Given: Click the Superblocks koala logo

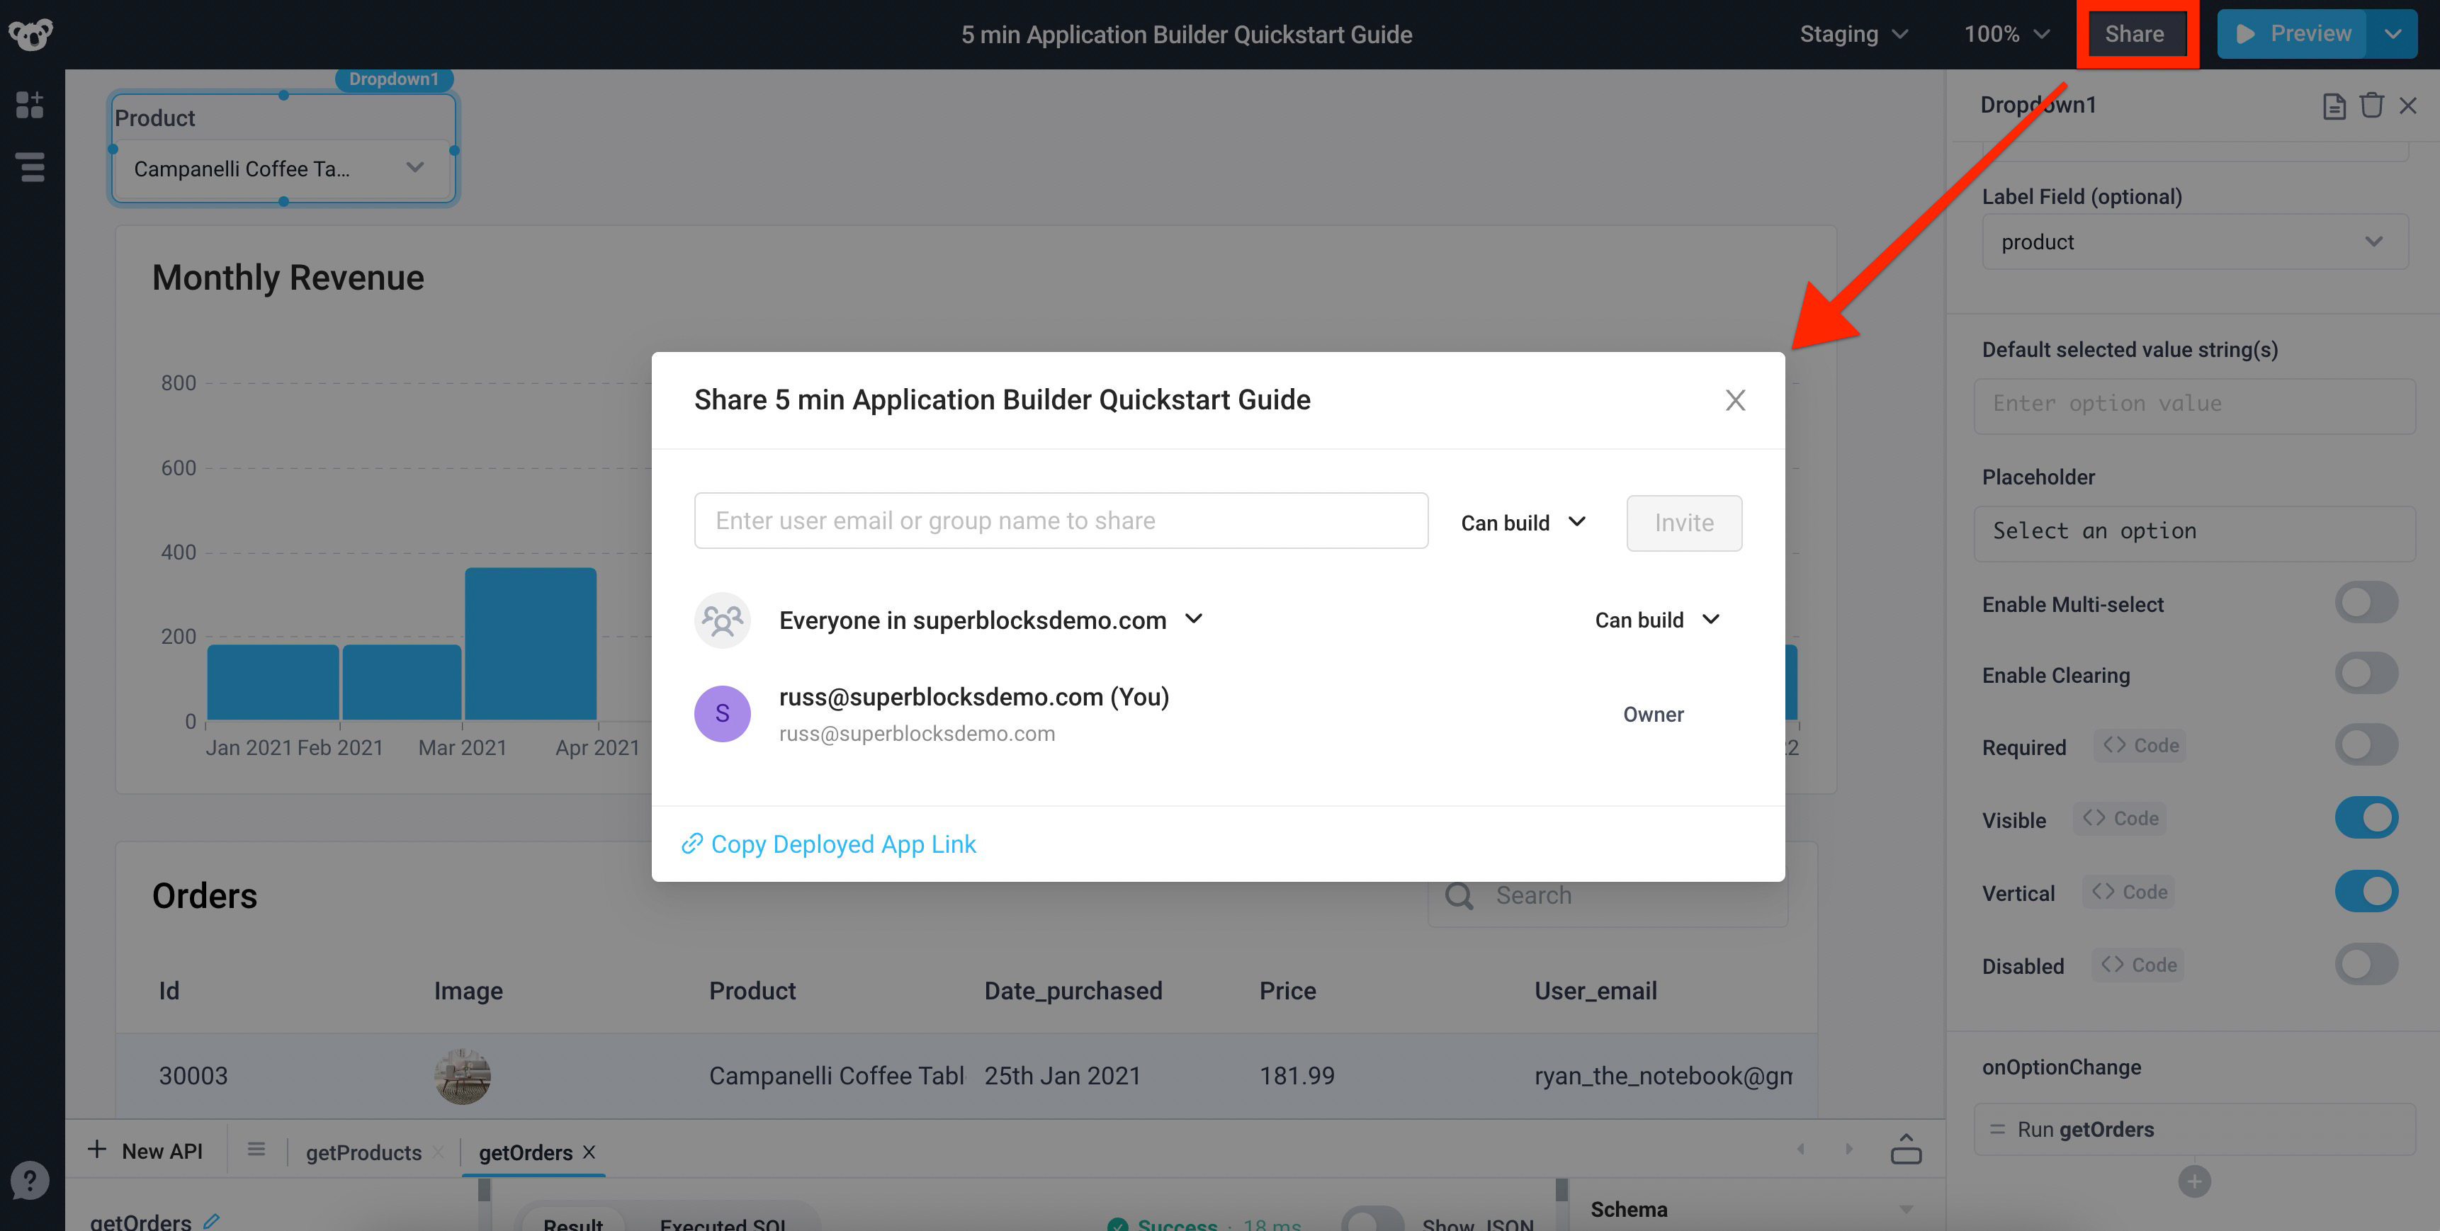Looking at the screenshot, I should click(x=30, y=34).
